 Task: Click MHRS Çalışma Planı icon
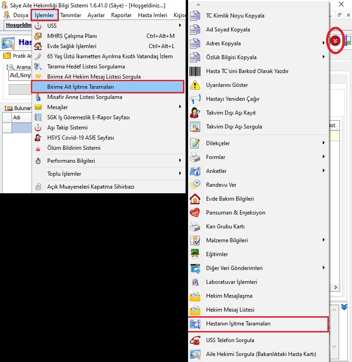tap(38, 36)
